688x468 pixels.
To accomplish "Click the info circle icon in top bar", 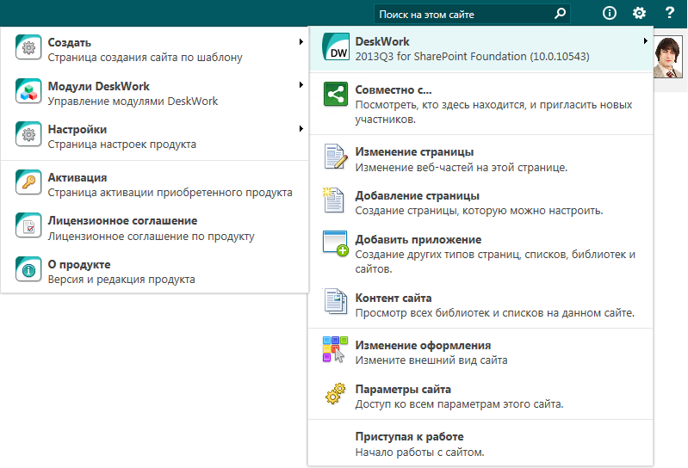I will point(610,13).
